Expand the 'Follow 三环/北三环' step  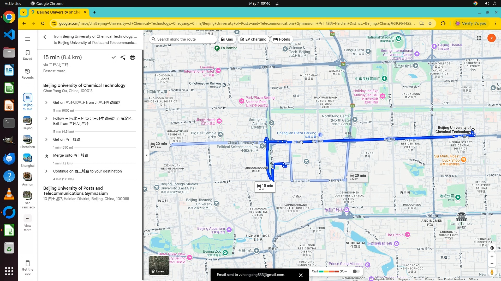pos(46,118)
